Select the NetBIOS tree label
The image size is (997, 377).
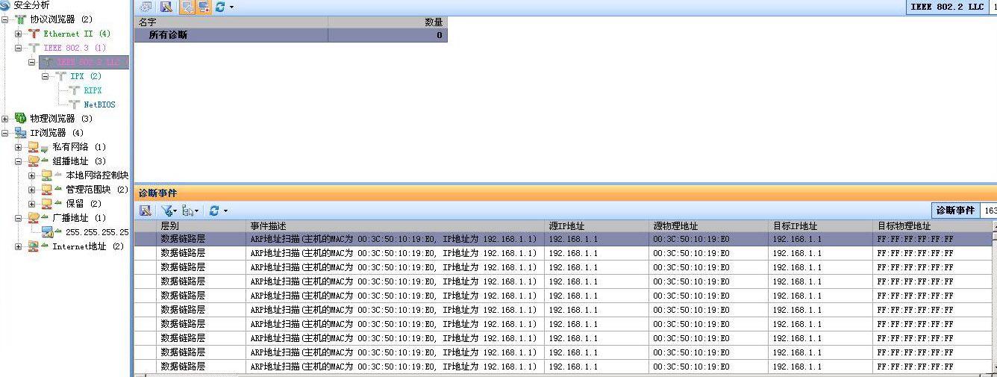click(x=100, y=105)
